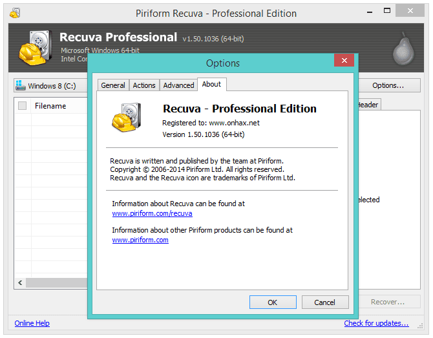
Task: Click the v1.50.1036 version text in header
Action: (x=213, y=39)
